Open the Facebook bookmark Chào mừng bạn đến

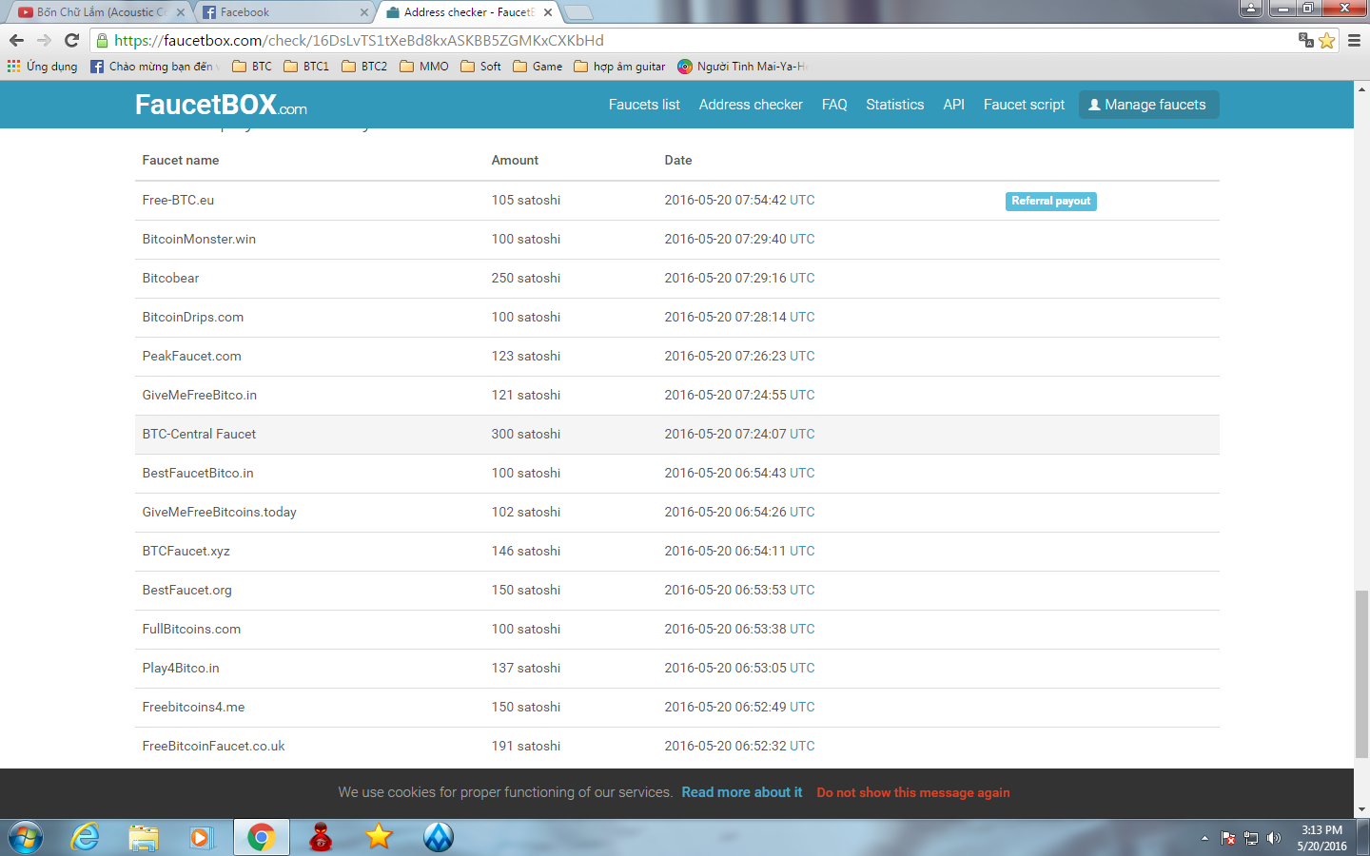[x=154, y=67]
